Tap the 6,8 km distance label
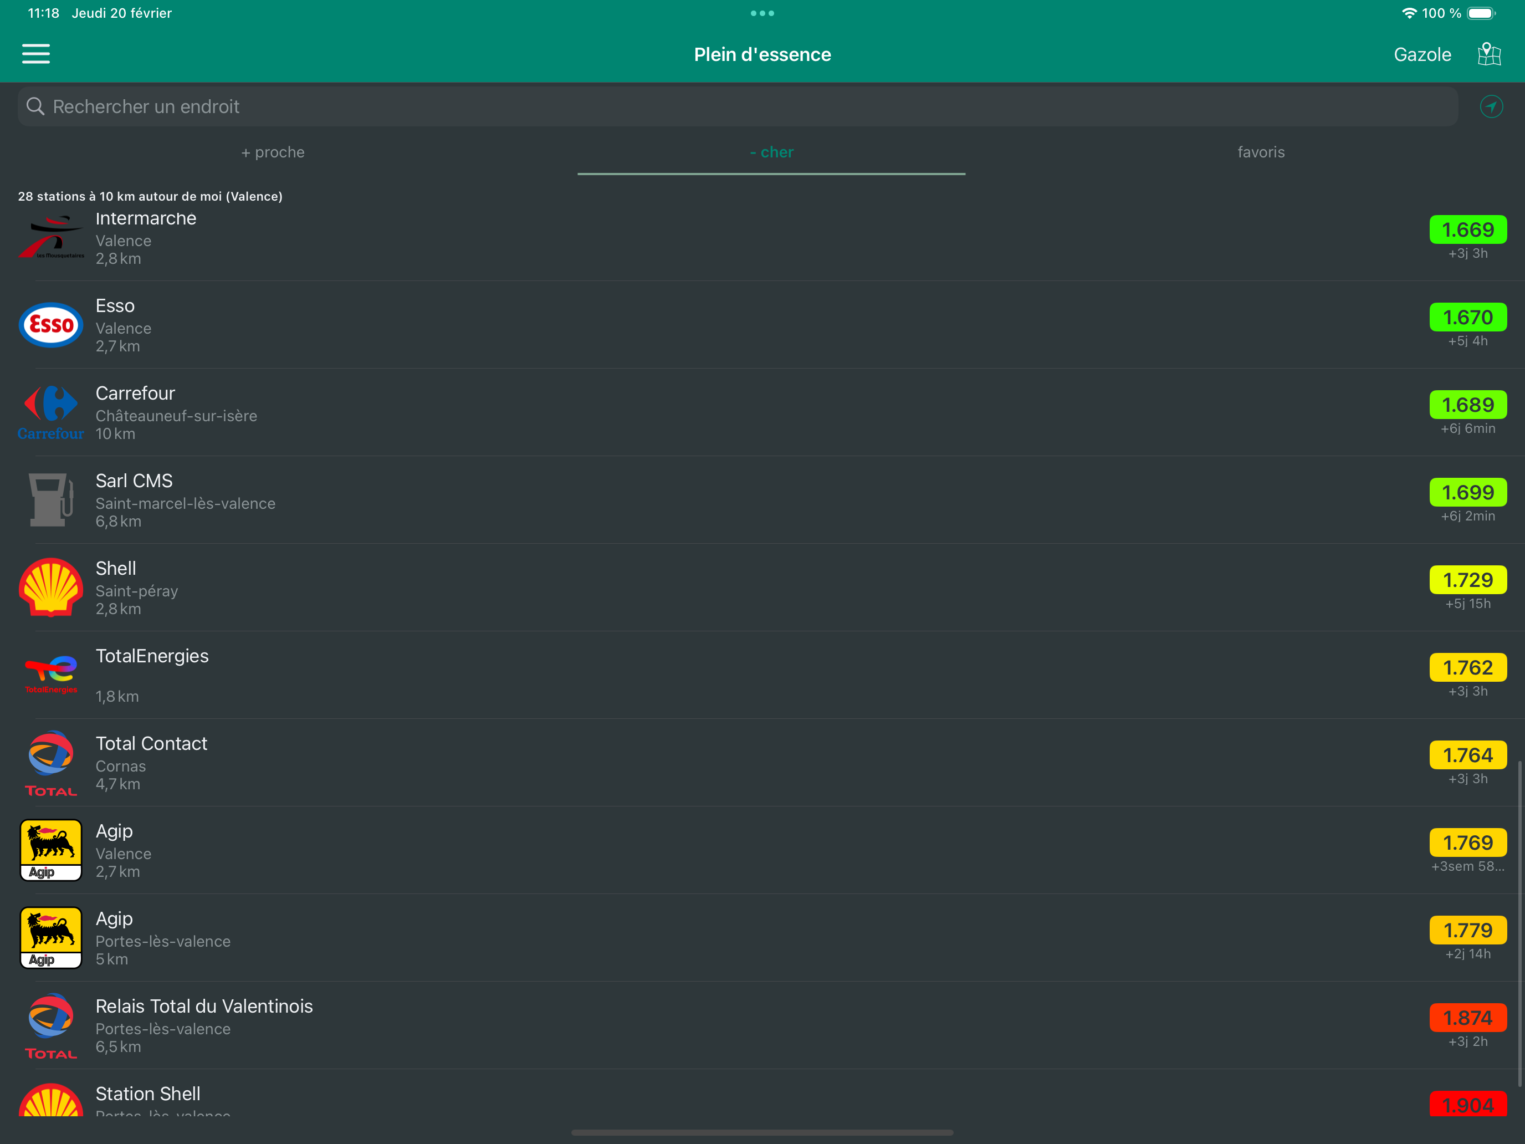Screen dimensions: 1525x1144 click(119, 522)
